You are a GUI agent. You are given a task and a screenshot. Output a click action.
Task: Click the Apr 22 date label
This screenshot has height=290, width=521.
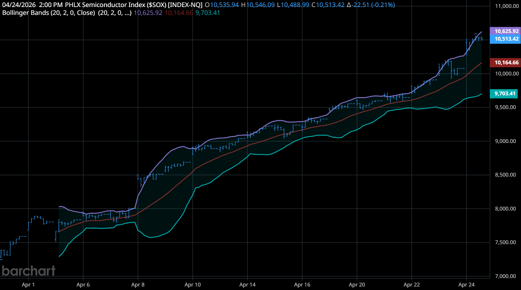click(411, 284)
